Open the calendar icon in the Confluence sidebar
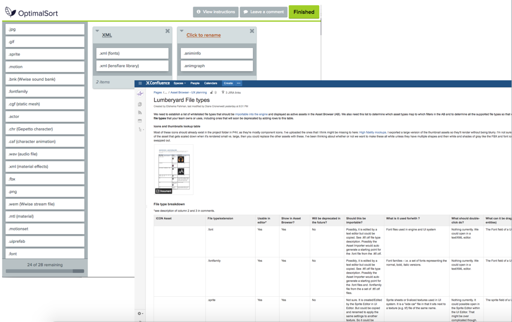The width and height of the screenshot is (512, 322). (x=140, y=121)
